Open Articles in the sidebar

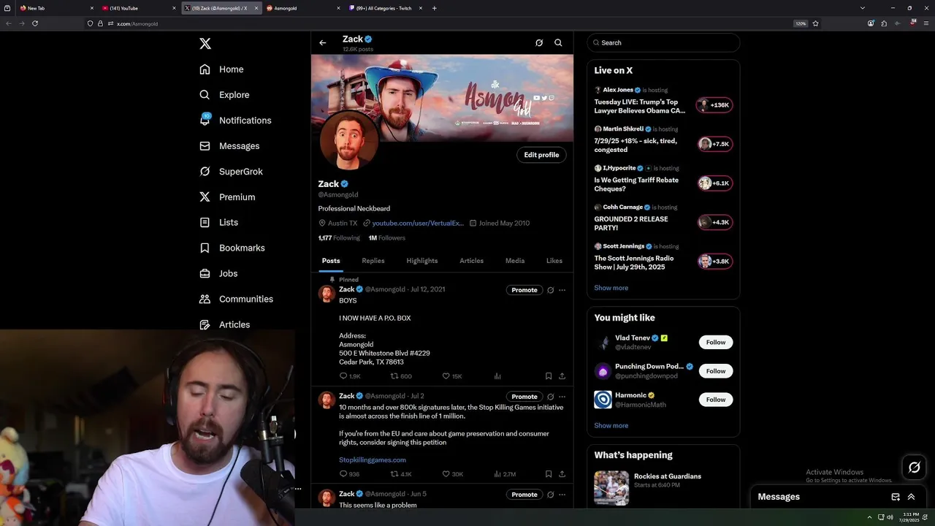(x=224, y=324)
